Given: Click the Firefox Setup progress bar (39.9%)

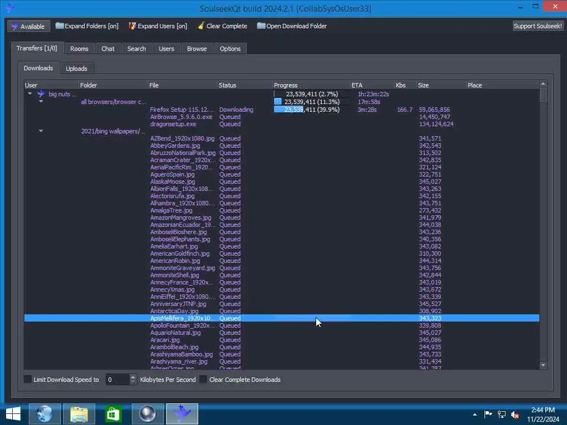Looking at the screenshot, I should click(x=311, y=110).
